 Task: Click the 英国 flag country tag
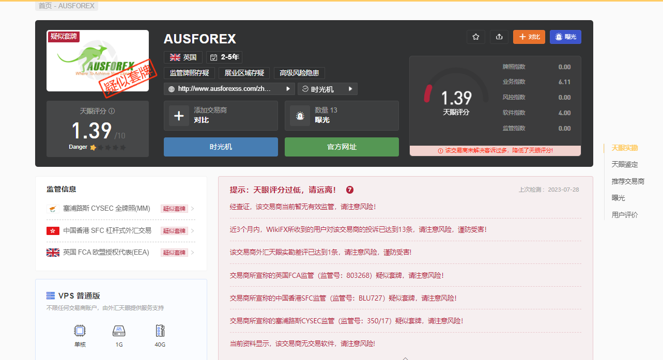pos(183,57)
